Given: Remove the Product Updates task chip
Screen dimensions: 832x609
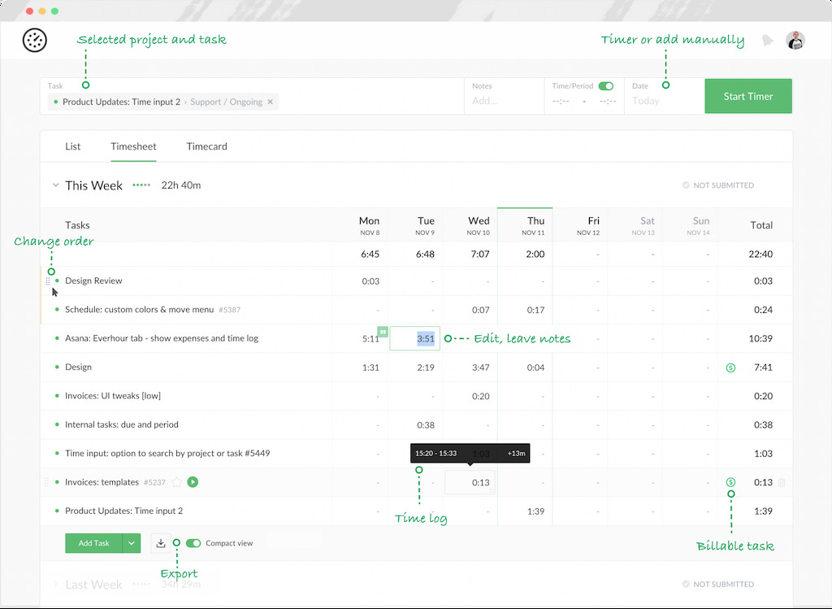Looking at the screenshot, I should [x=271, y=102].
